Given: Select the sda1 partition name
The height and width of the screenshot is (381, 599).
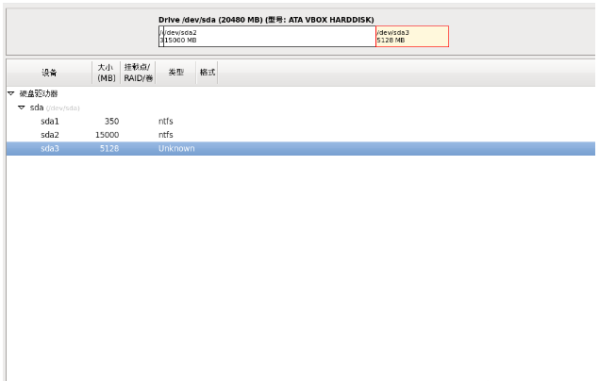Looking at the screenshot, I should 50,121.
